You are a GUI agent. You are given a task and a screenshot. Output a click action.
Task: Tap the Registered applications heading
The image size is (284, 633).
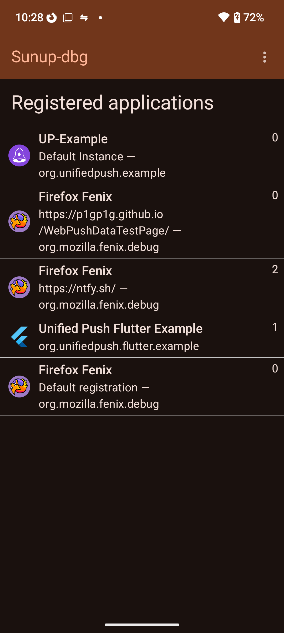(x=112, y=103)
